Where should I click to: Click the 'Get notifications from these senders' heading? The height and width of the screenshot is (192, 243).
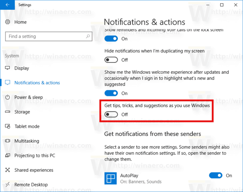(153, 134)
